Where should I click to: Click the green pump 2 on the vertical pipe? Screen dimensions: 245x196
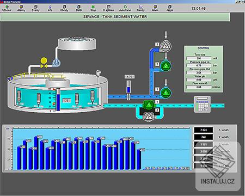166,66
